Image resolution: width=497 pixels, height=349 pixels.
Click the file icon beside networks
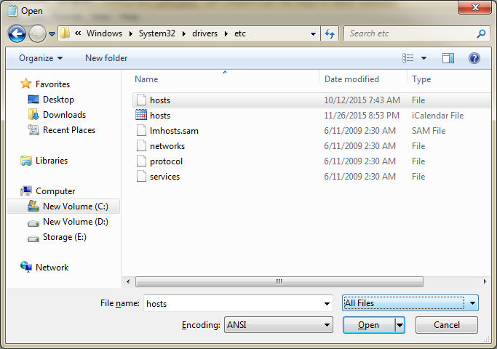pyautogui.click(x=141, y=145)
